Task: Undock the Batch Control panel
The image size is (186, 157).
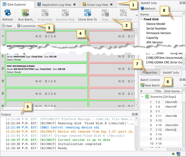Action: click(x=181, y=80)
